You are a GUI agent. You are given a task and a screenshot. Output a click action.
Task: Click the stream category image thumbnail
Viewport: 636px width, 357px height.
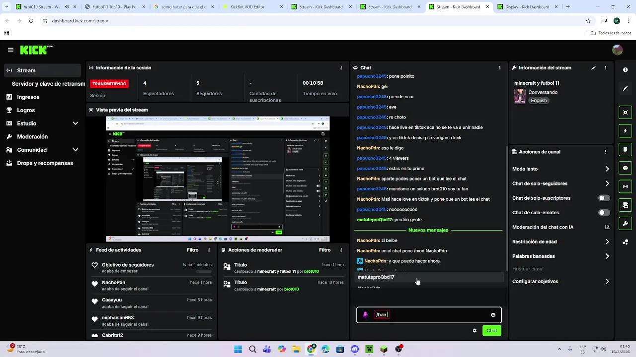click(x=520, y=96)
